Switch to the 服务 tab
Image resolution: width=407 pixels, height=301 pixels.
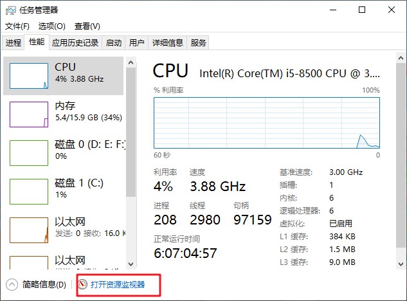(199, 43)
